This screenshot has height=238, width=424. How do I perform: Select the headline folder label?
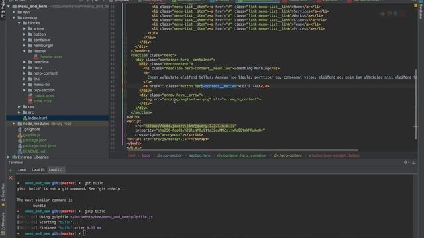click(x=41, y=62)
